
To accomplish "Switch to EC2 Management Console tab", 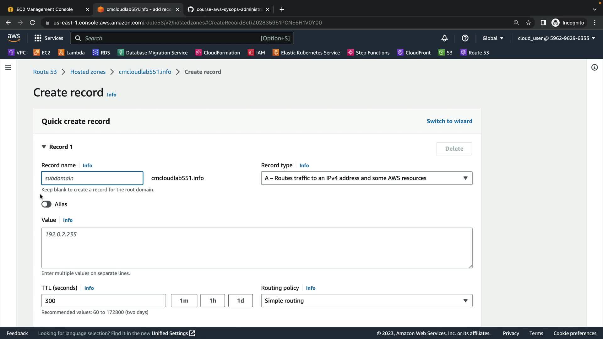I will [45, 9].
